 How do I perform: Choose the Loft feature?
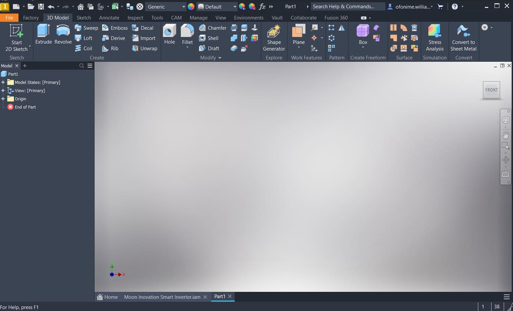[x=83, y=38]
